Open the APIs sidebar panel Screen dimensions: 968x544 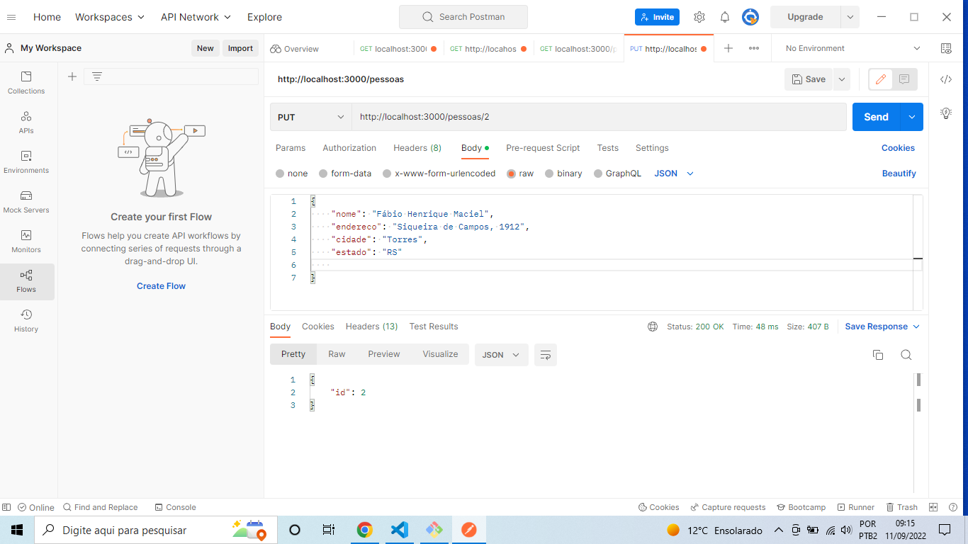(26, 122)
